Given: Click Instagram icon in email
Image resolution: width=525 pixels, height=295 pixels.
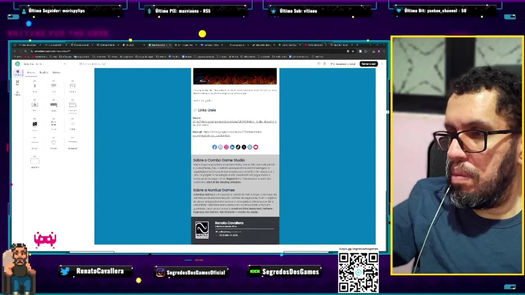Looking at the screenshot, I should pos(226,147).
